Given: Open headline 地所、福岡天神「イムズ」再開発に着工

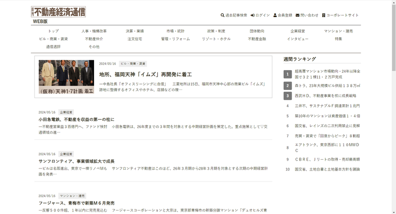Looking at the screenshot, I should coord(146,74).
